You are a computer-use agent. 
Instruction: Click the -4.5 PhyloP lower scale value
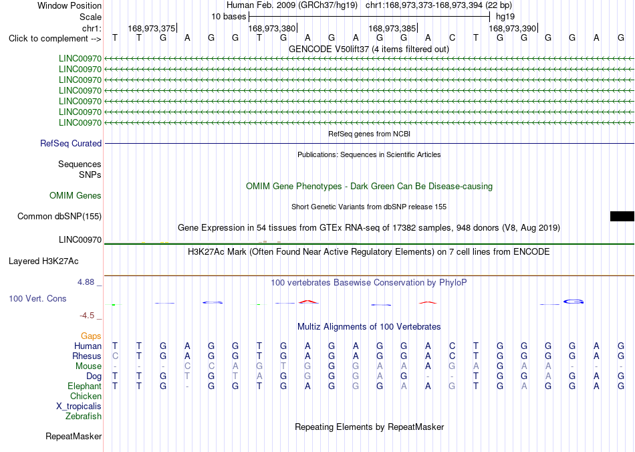[87, 316]
